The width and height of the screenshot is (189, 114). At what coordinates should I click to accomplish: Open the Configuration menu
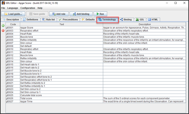tap(28, 8)
